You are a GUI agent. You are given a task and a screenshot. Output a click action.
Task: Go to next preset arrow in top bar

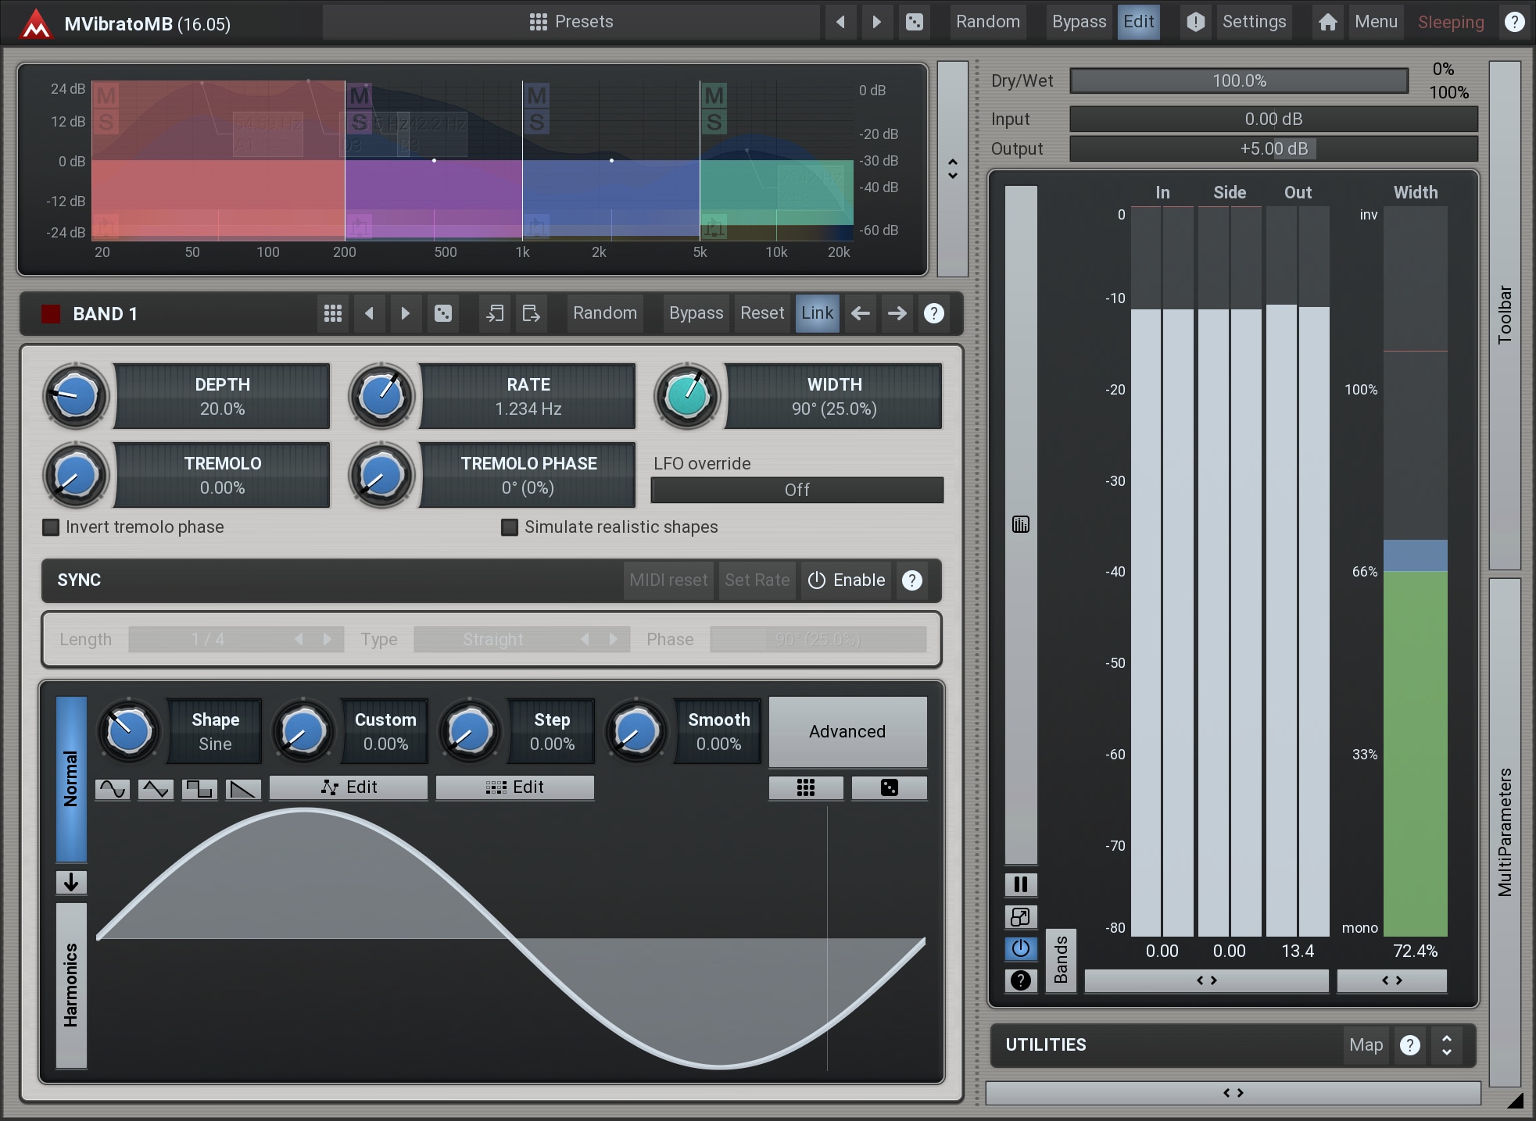(x=876, y=22)
